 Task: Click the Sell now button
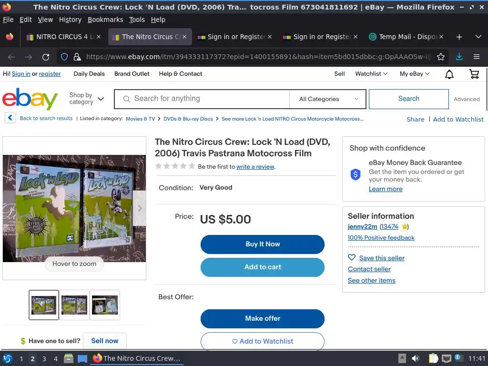point(104,341)
